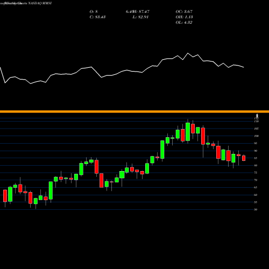
Task: Click the 90 price axis label
Action: [256, 151]
